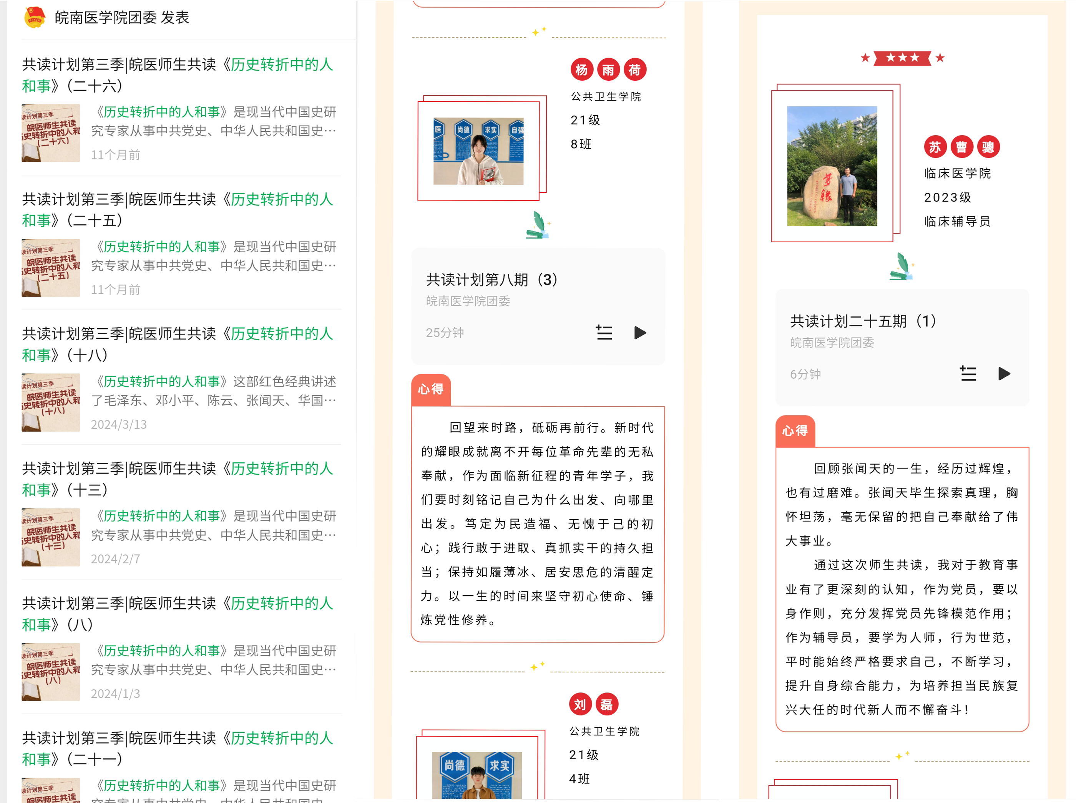The image size is (1076, 803).
Task: Open playlist icon for 共读计划二十五期（1）
Action: tap(968, 374)
